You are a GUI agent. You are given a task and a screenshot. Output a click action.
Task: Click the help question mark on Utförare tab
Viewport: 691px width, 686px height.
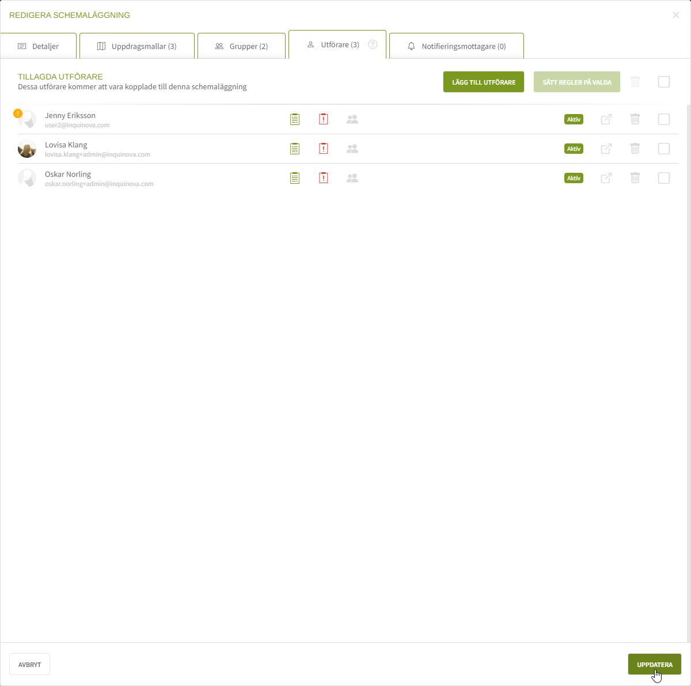coord(373,44)
